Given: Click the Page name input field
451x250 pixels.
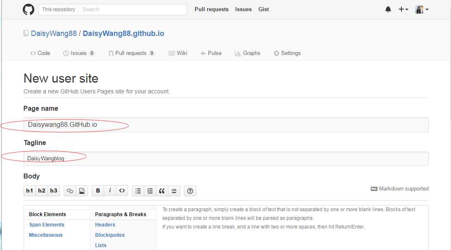Looking at the screenshot, I should coord(226,125).
